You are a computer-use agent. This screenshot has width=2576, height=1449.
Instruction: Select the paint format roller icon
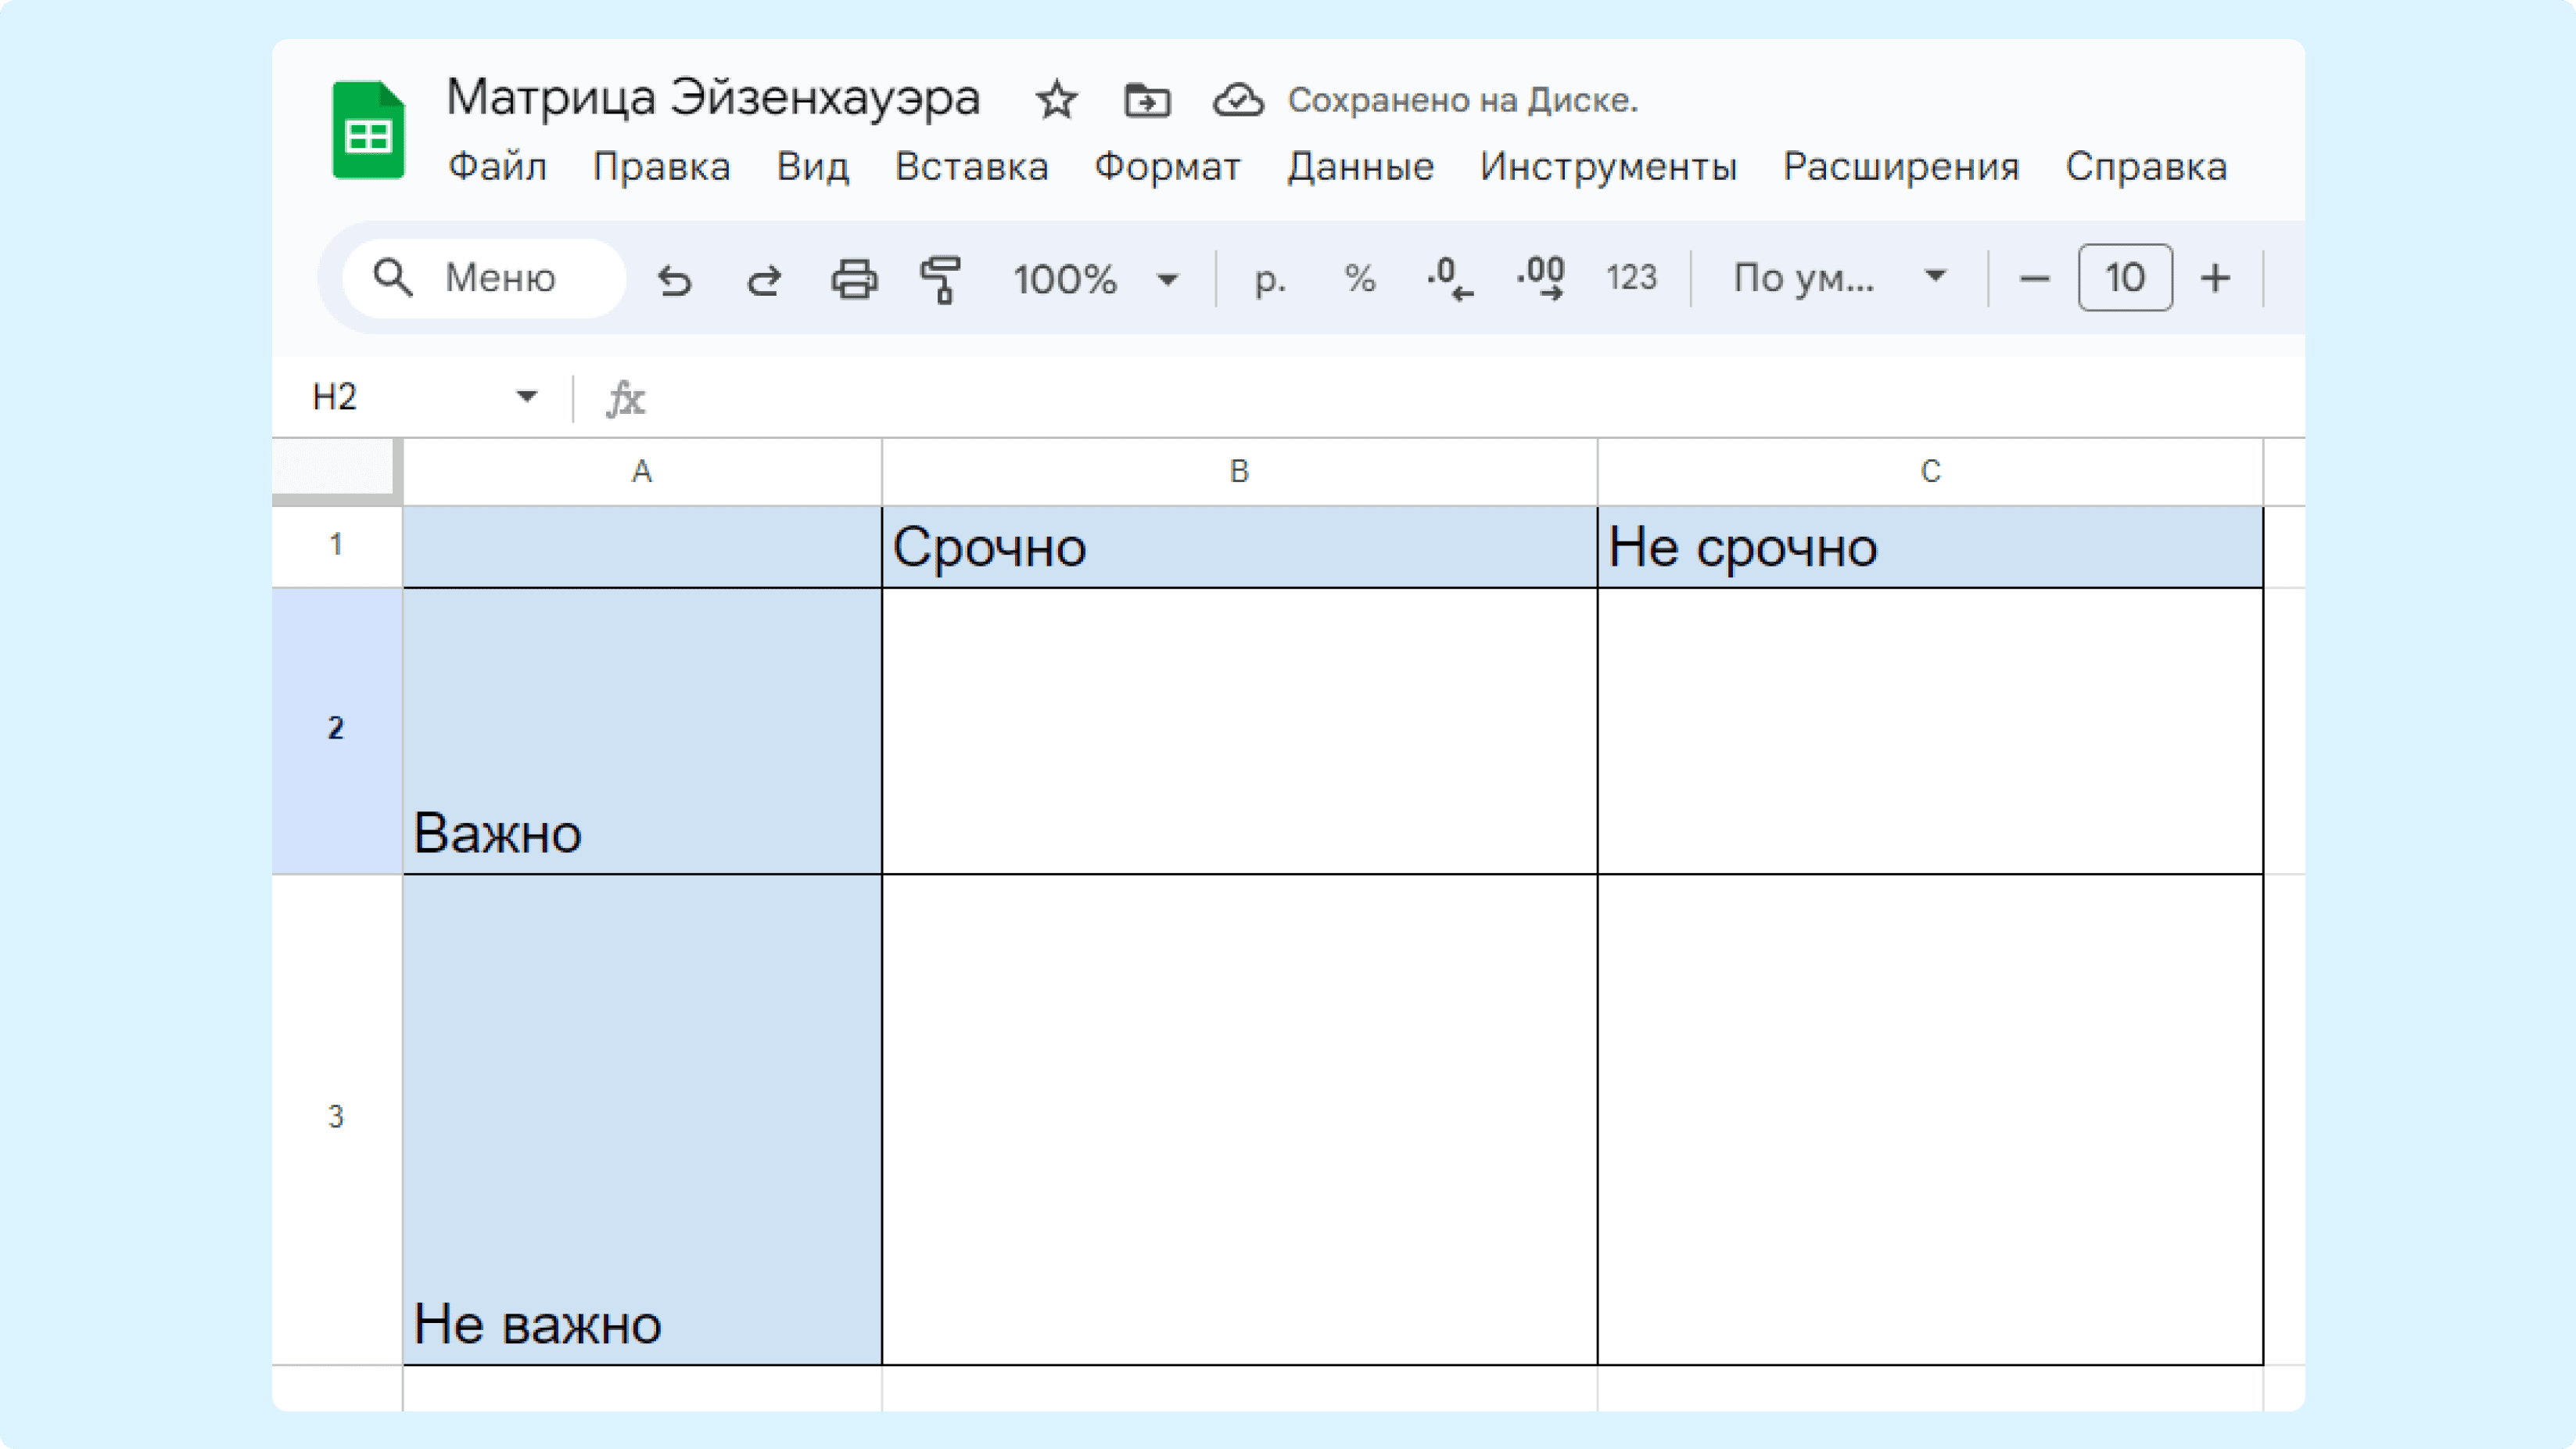(941, 279)
